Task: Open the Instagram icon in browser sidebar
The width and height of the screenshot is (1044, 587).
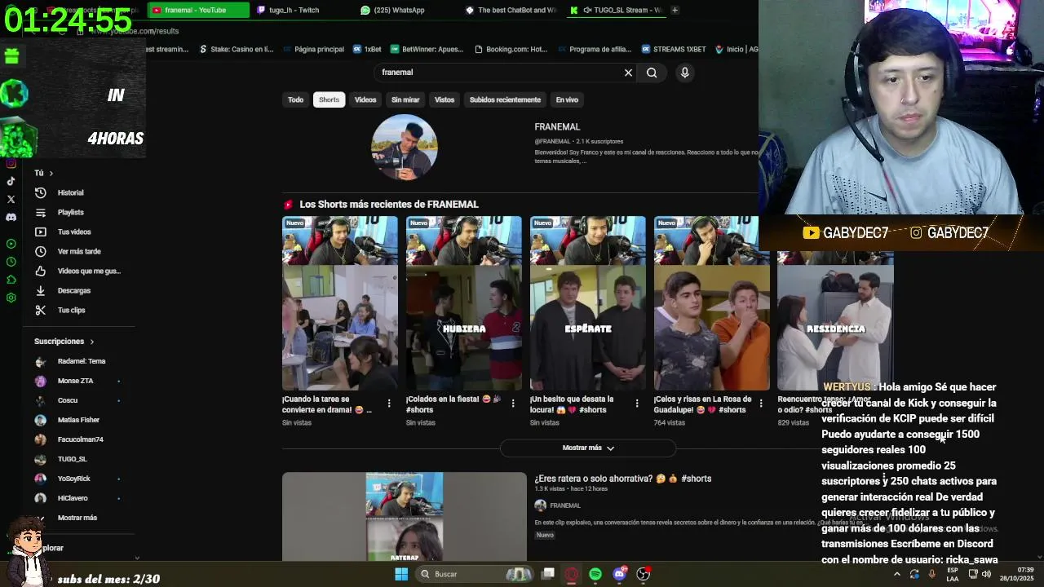Action: click(11, 163)
